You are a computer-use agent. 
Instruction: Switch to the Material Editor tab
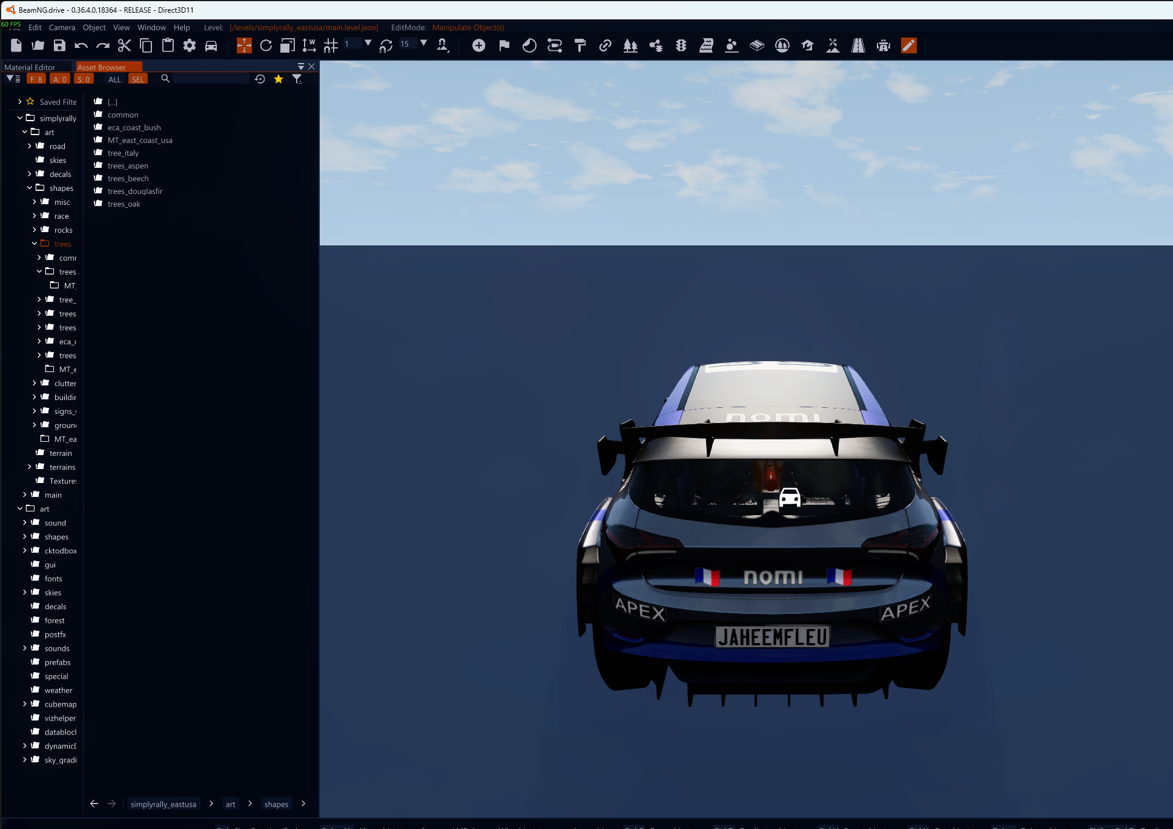pyautogui.click(x=30, y=67)
